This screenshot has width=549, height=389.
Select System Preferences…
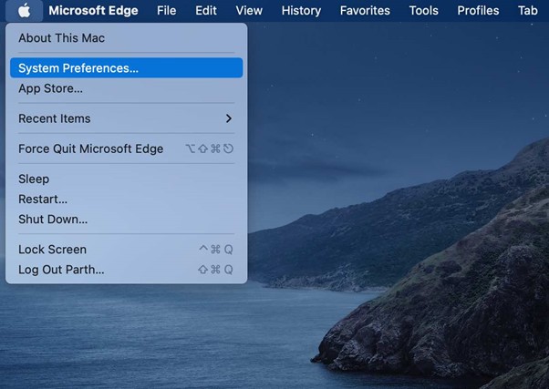[127, 67]
